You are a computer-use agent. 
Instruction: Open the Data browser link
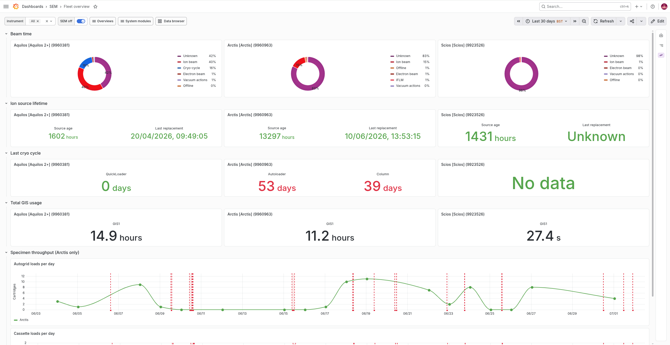pyautogui.click(x=171, y=21)
